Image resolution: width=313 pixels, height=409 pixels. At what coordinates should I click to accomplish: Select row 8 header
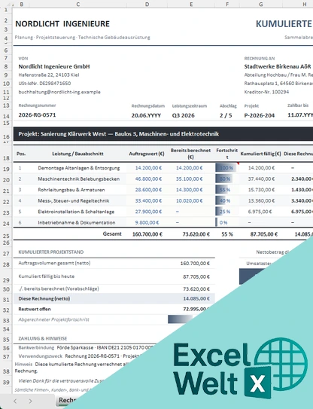pyautogui.click(x=6, y=66)
